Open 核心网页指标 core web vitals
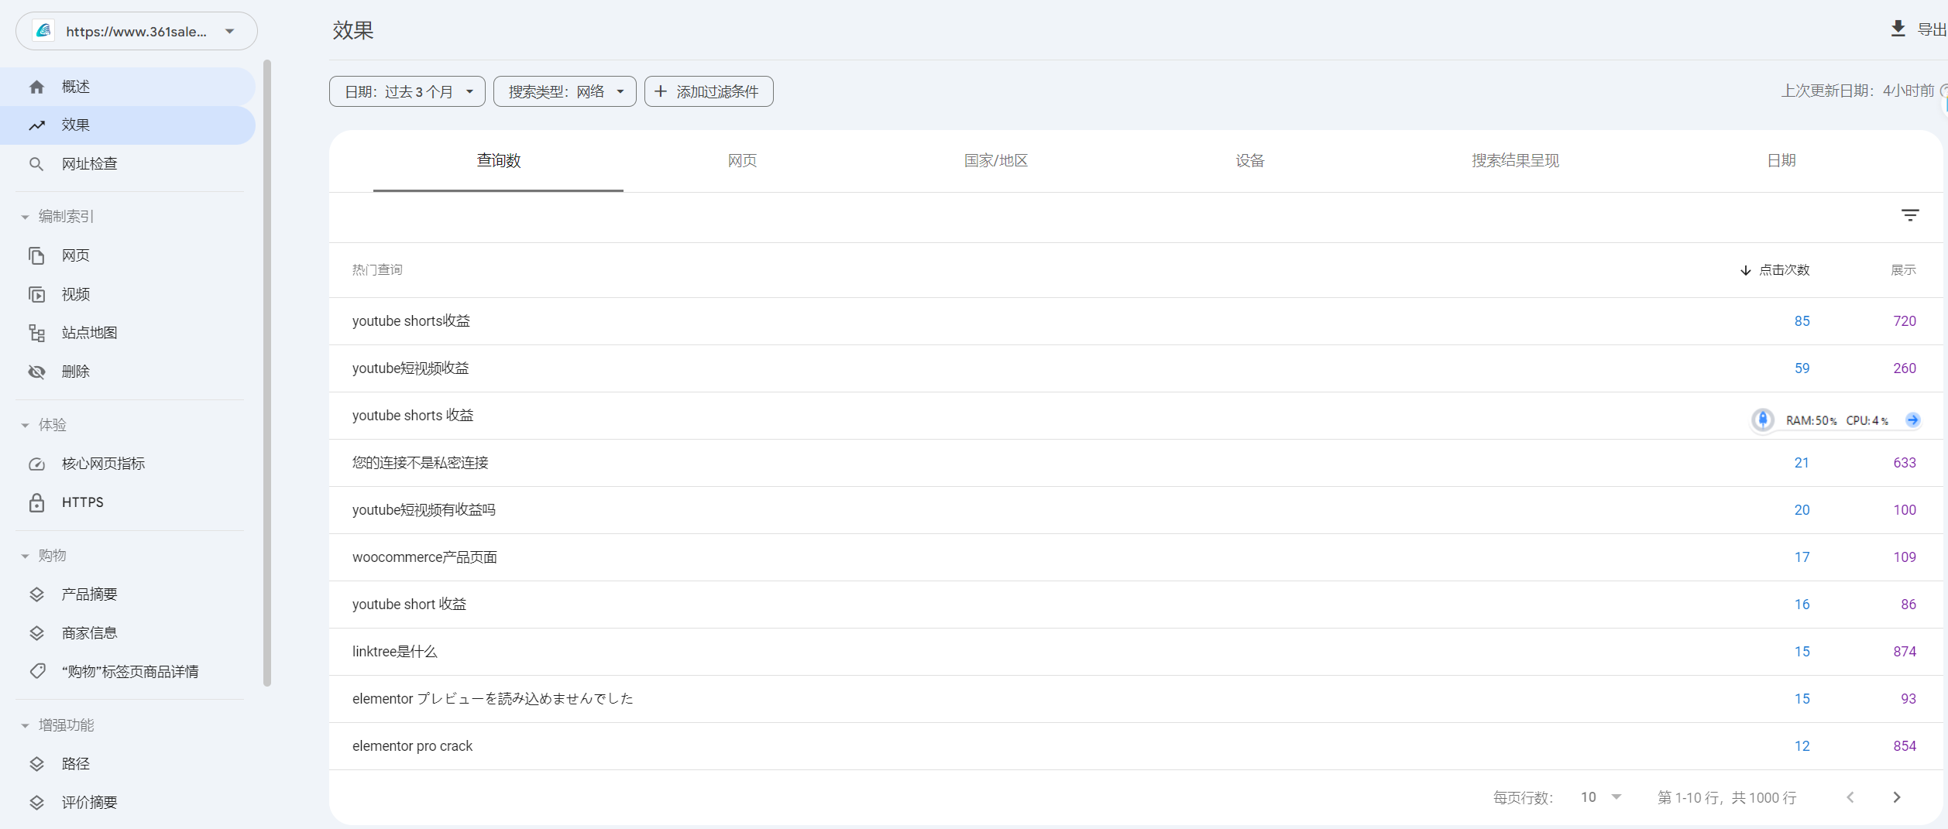Viewport: 1948px width, 829px height. coord(103,464)
